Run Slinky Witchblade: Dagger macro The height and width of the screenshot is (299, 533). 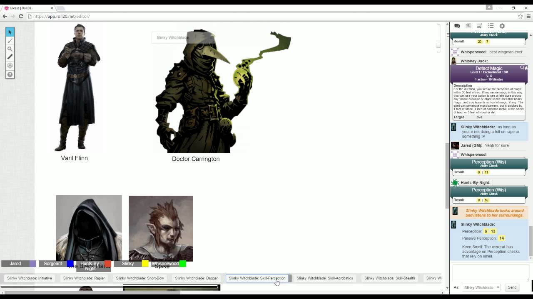point(196,278)
